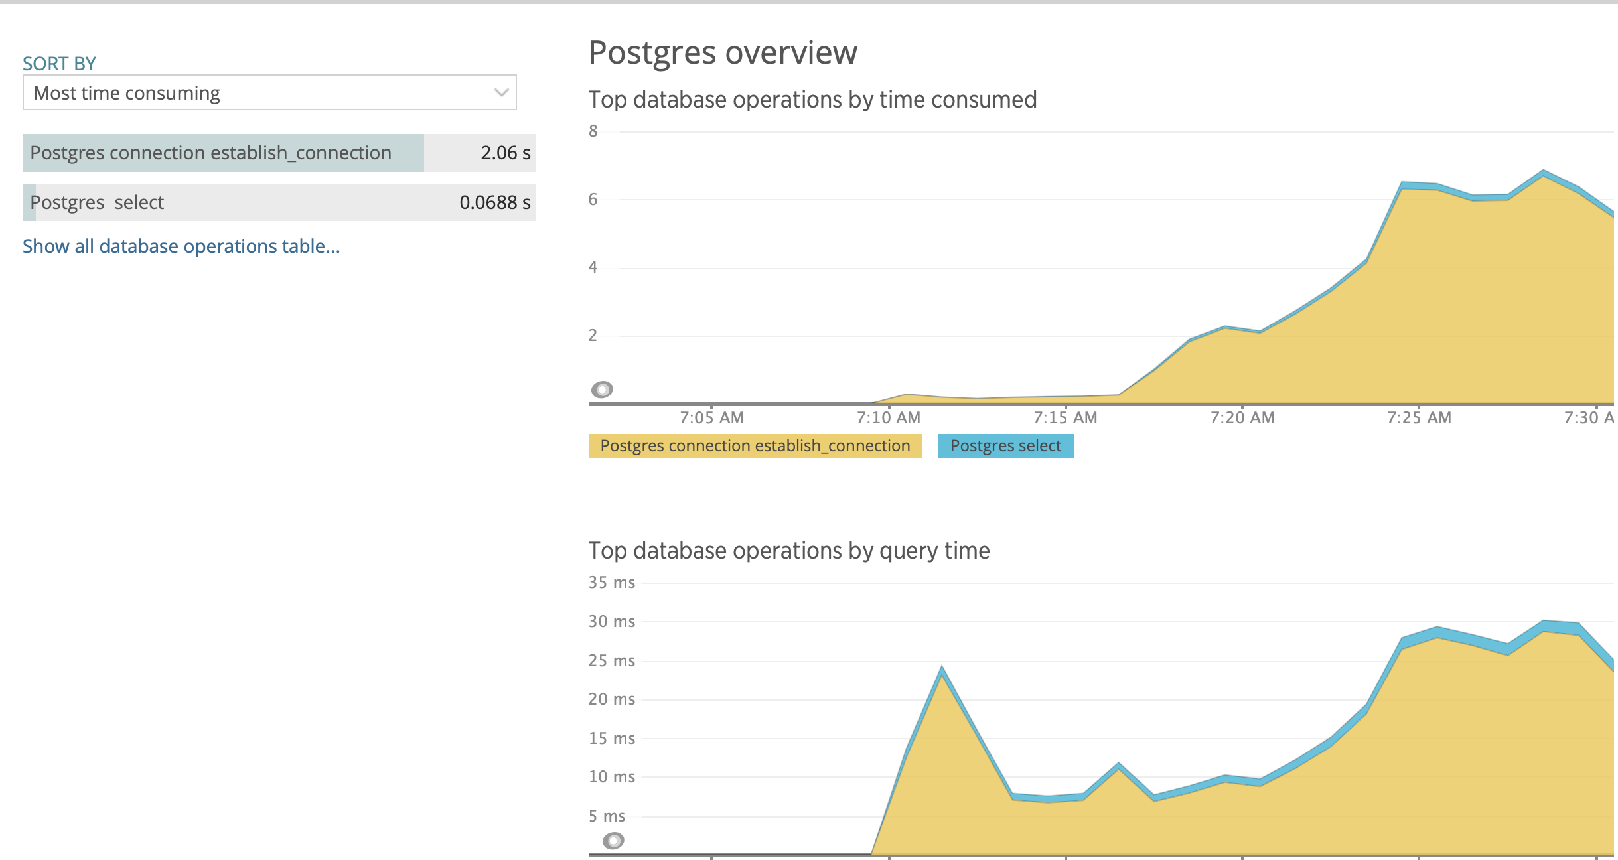This screenshot has height=860, width=1618.
Task: Click 'Top database operations by time consumed' title
Action: pyautogui.click(x=812, y=100)
